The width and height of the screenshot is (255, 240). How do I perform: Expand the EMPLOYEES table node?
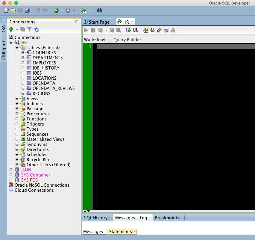pyautogui.click(x=23, y=63)
